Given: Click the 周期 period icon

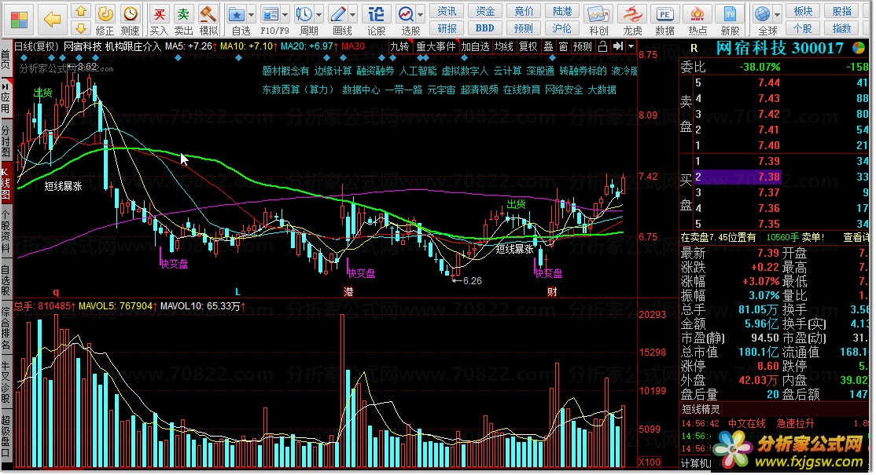Looking at the screenshot, I should (x=304, y=14).
